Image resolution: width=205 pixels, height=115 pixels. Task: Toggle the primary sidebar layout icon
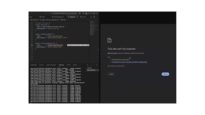point(91,13)
